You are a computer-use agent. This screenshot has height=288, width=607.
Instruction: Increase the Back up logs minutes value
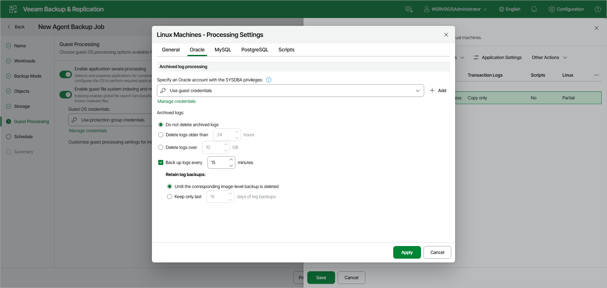(231, 159)
